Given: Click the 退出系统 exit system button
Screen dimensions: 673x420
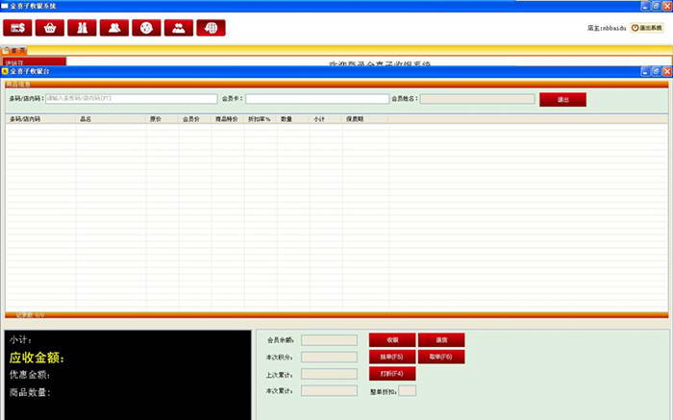Looking at the screenshot, I should coord(650,28).
